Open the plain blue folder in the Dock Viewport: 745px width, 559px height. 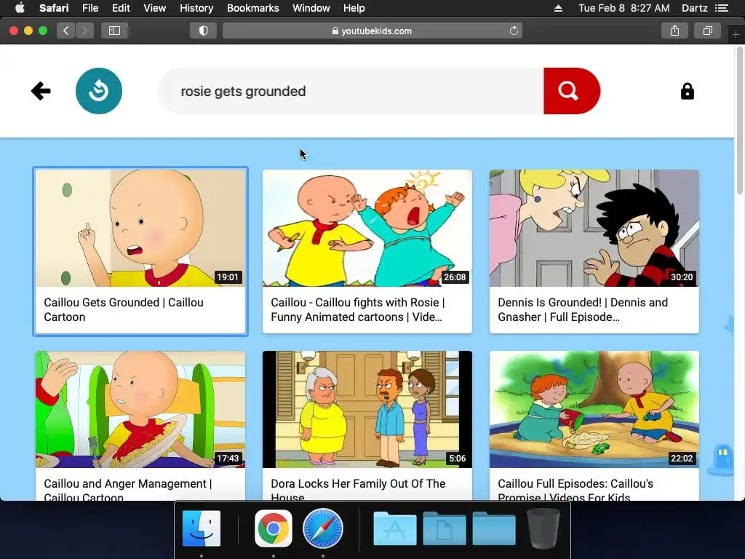(x=494, y=528)
